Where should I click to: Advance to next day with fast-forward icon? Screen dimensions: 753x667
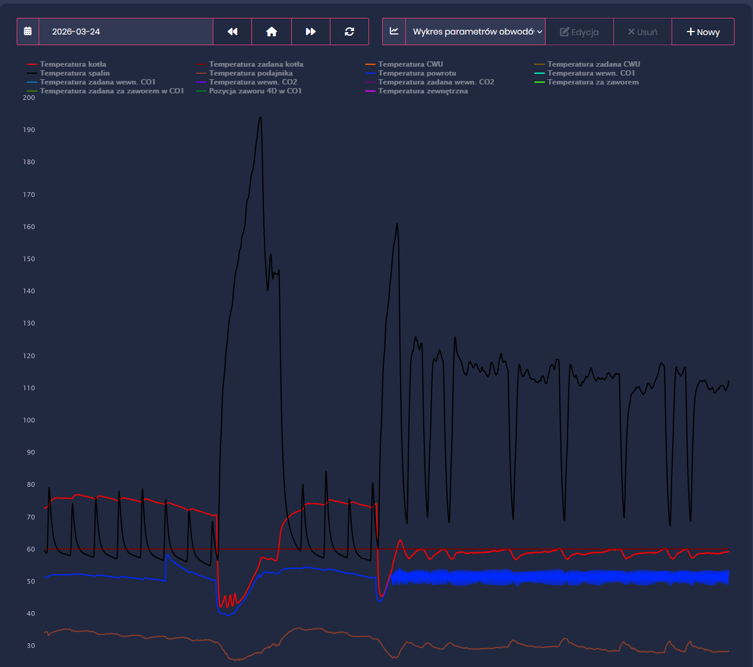click(x=311, y=32)
